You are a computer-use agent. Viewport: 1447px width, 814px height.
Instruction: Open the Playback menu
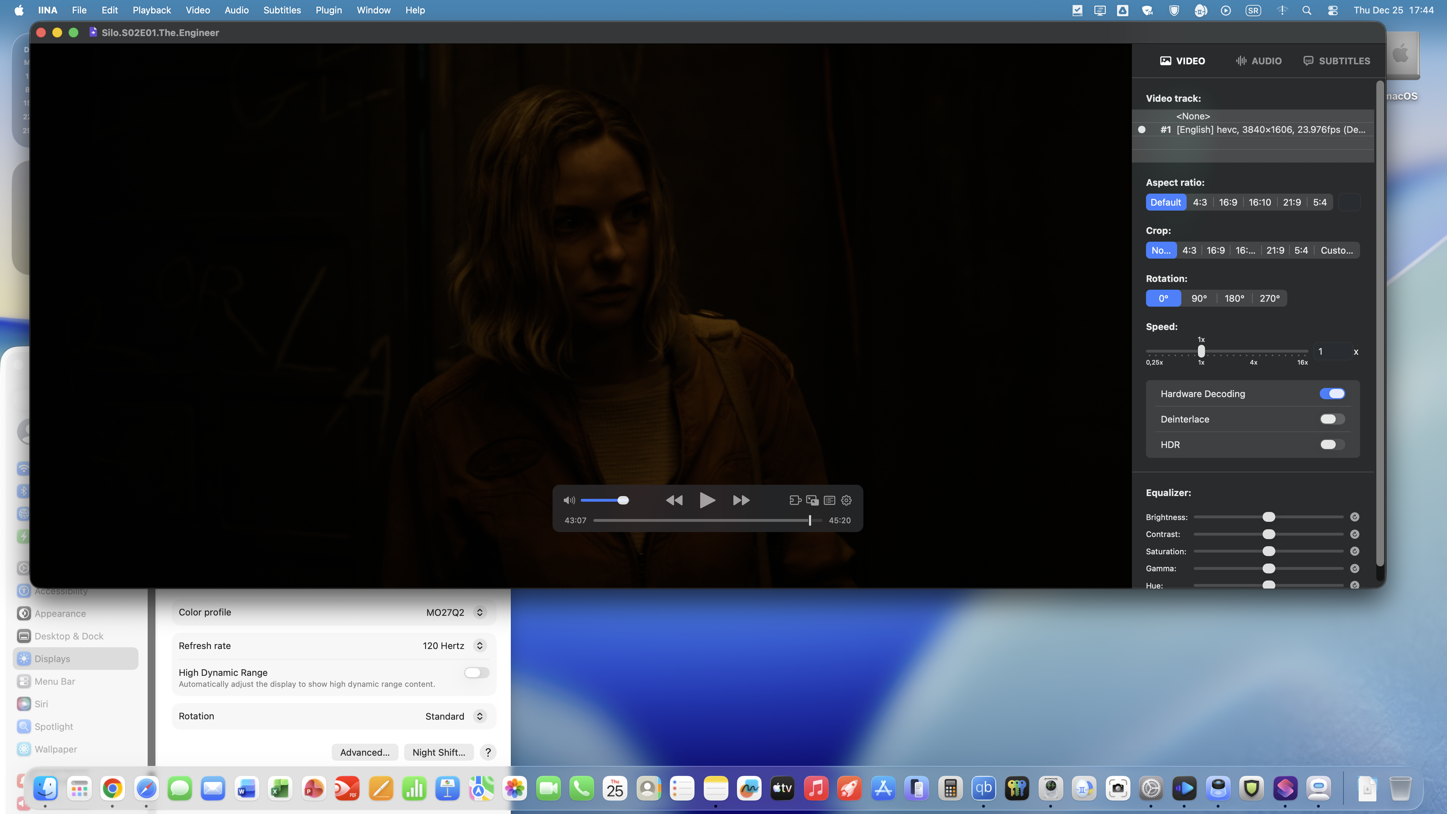151,10
